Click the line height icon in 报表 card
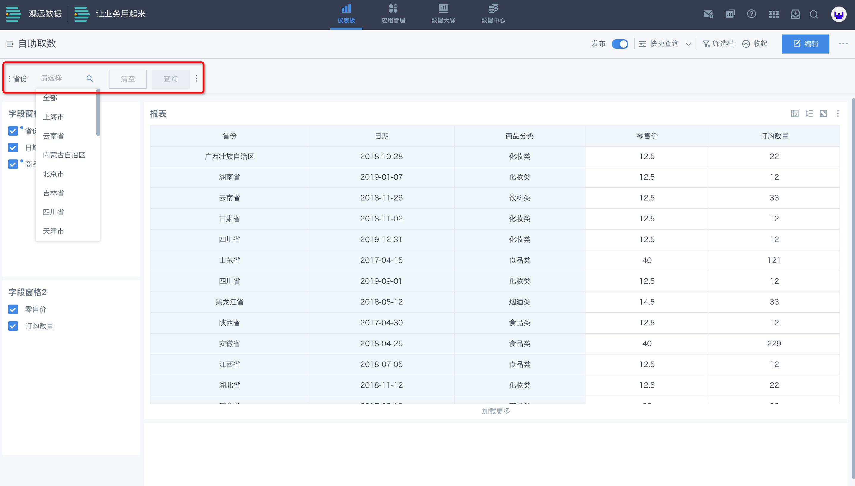Screen dimensions: 855x486 [809, 114]
